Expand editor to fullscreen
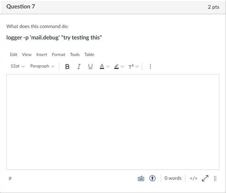The height and width of the screenshot is (193, 226). point(205,178)
